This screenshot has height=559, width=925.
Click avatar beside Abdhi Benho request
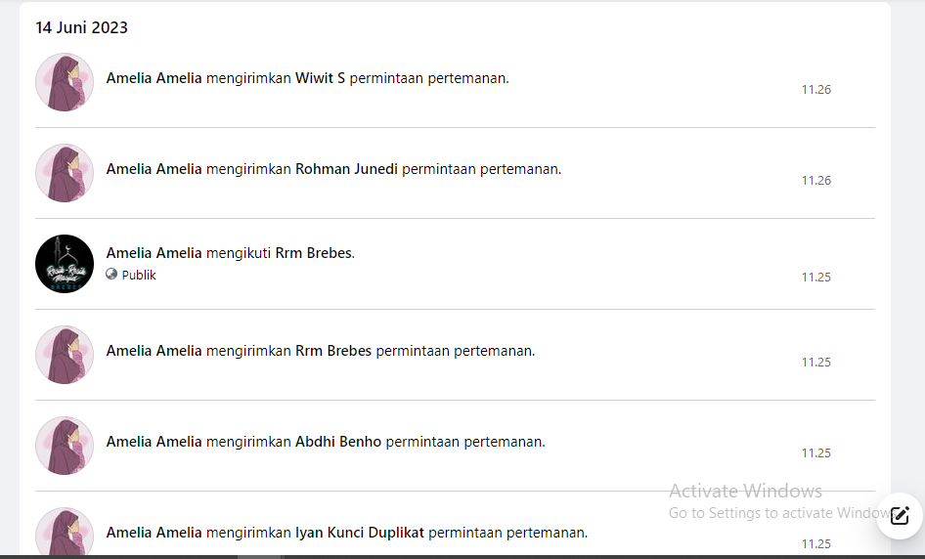click(x=65, y=446)
